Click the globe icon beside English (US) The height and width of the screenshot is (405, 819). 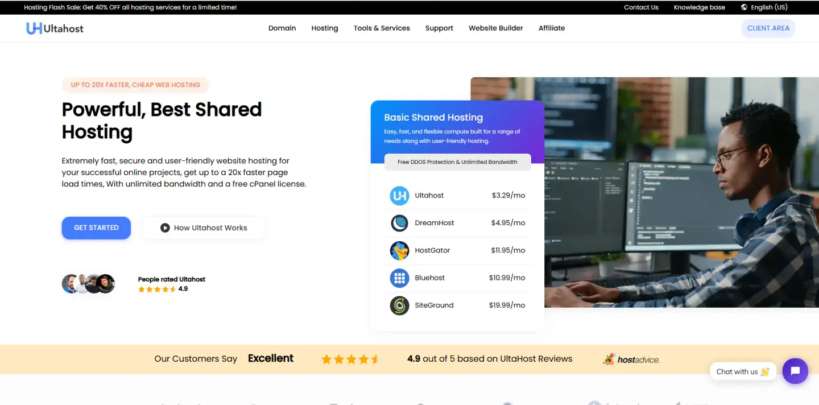tap(744, 7)
